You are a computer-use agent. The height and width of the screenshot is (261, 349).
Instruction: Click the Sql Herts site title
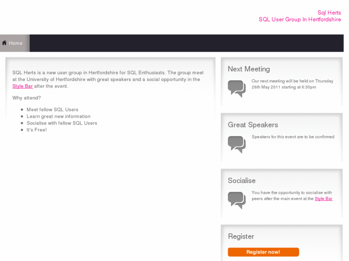[x=329, y=13]
